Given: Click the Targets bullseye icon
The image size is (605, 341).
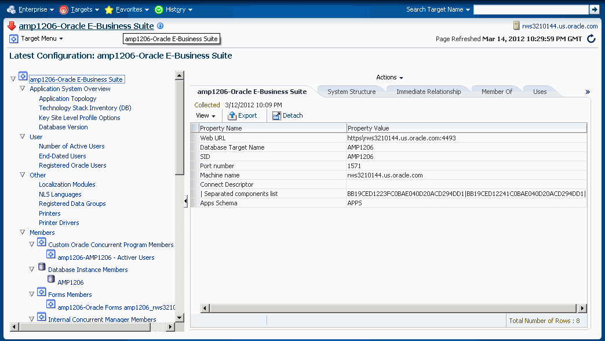Looking at the screenshot, I should [64, 10].
